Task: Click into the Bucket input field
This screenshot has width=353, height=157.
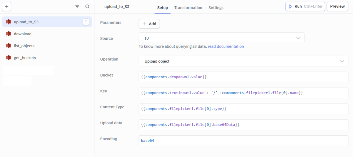Action: (243, 77)
